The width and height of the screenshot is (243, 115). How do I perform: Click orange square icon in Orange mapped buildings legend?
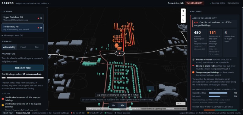tap(193, 72)
